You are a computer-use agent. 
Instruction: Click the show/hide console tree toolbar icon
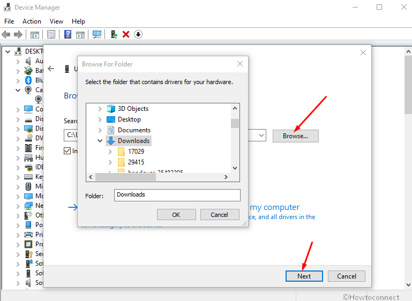(35, 35)
